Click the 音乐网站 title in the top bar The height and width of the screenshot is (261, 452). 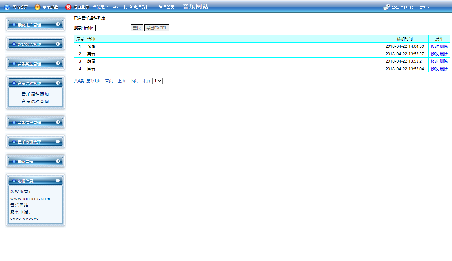pos(196,7)
